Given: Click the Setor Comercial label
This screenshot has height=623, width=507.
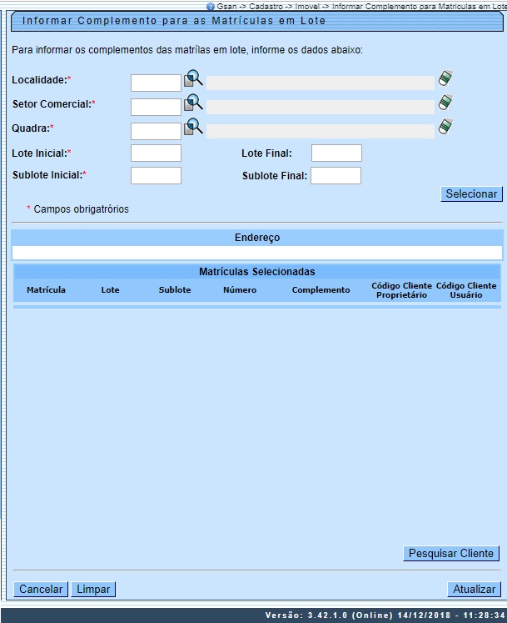Looking at the screenshot, I should pyautogui.click(x=53, y=104).
